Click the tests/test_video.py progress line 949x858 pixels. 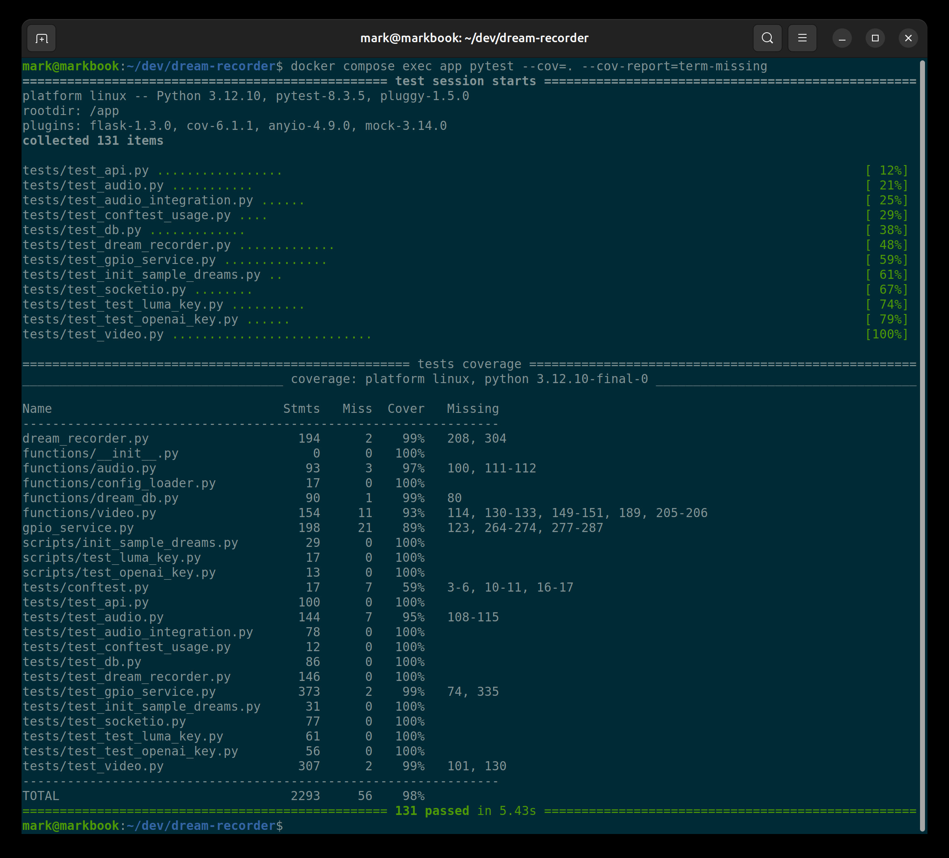93,334
